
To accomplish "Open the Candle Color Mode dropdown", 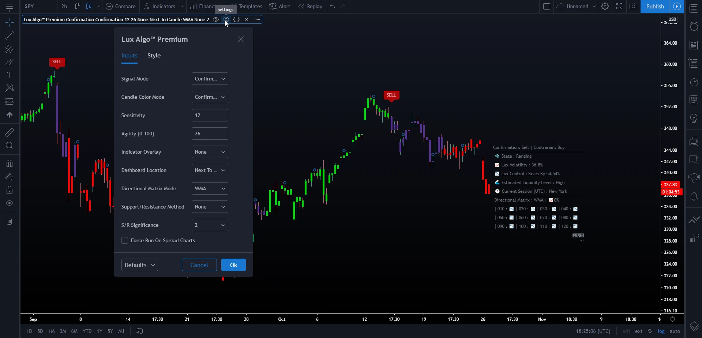I will [210, 97].
